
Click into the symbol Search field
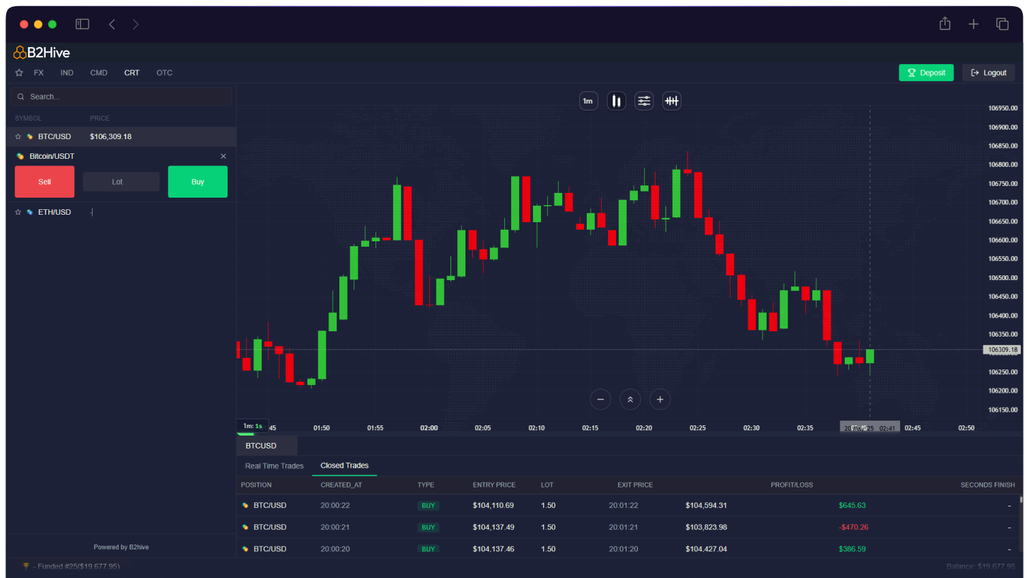(x=123, y=97)
